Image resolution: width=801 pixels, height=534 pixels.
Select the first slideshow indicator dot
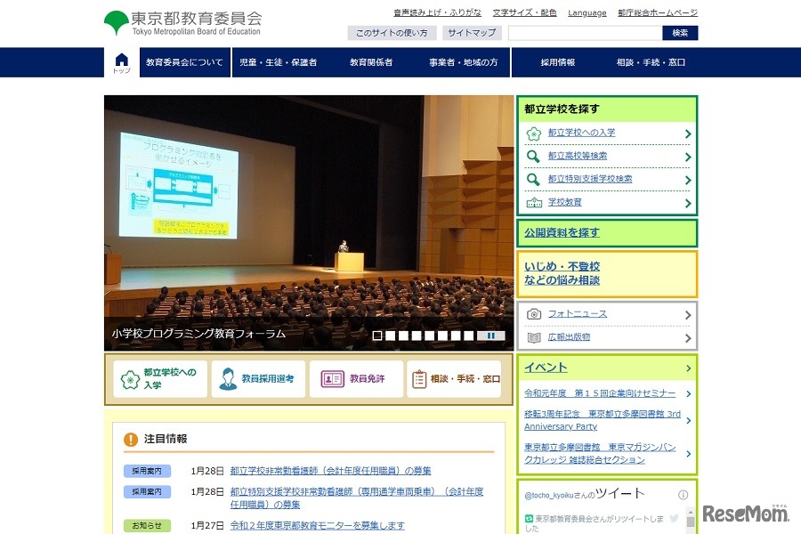377,336
